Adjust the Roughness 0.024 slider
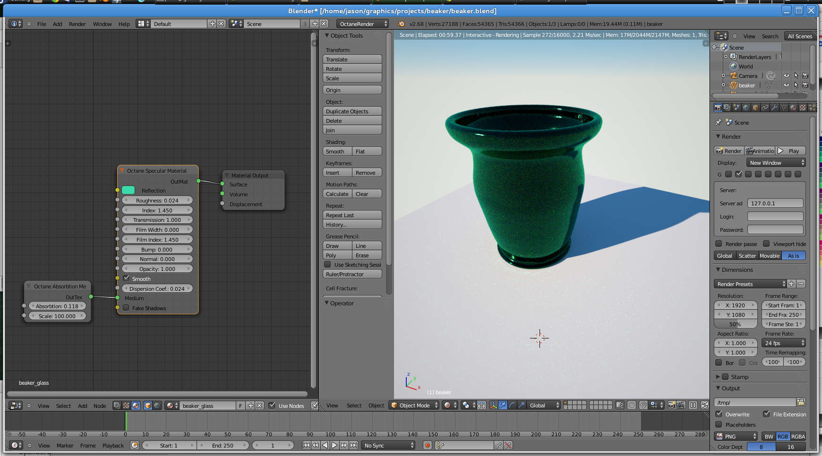The width and height of the screenshot is (822, 456). pos(157,200)
